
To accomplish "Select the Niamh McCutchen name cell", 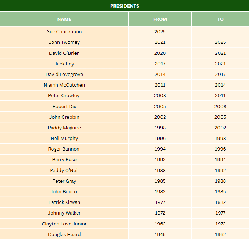I will pyautogui.click(x=64, y=85).
